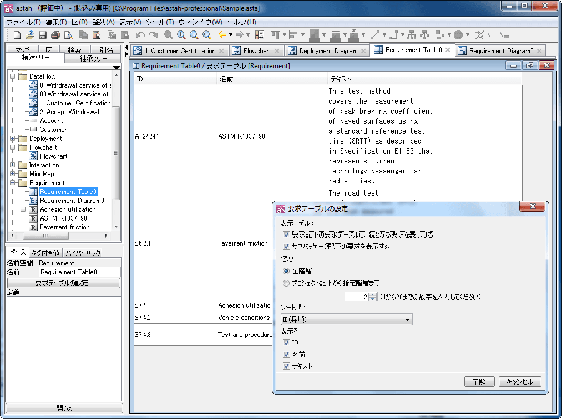This screenshot has height=419, width=562.
Task: Collapse the Flowchart folder node
Action: pyautogui.click(x=13, y=147)
